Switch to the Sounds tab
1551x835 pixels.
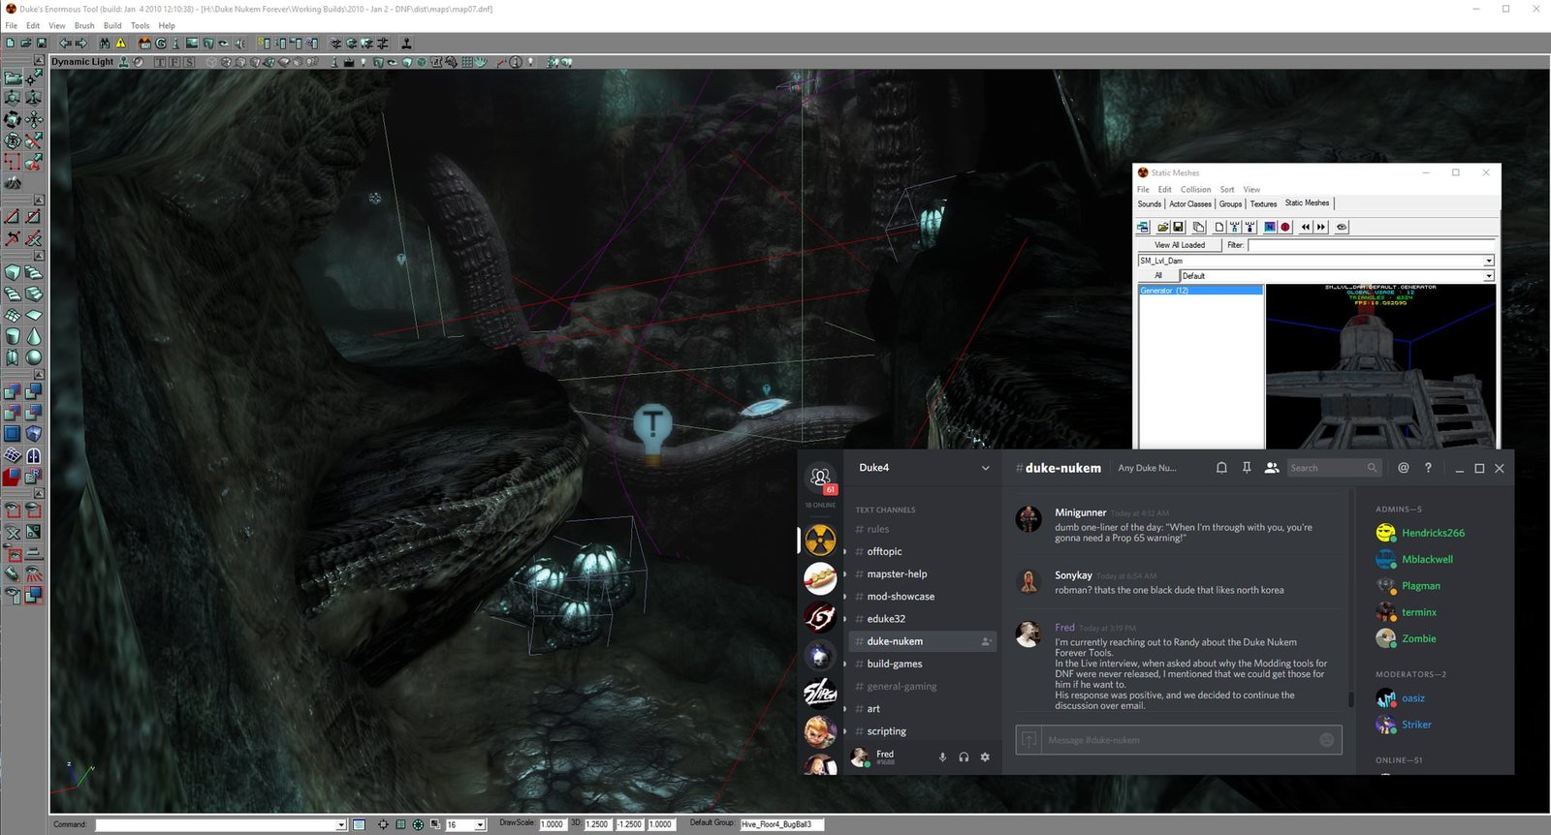click(1150, 203)
